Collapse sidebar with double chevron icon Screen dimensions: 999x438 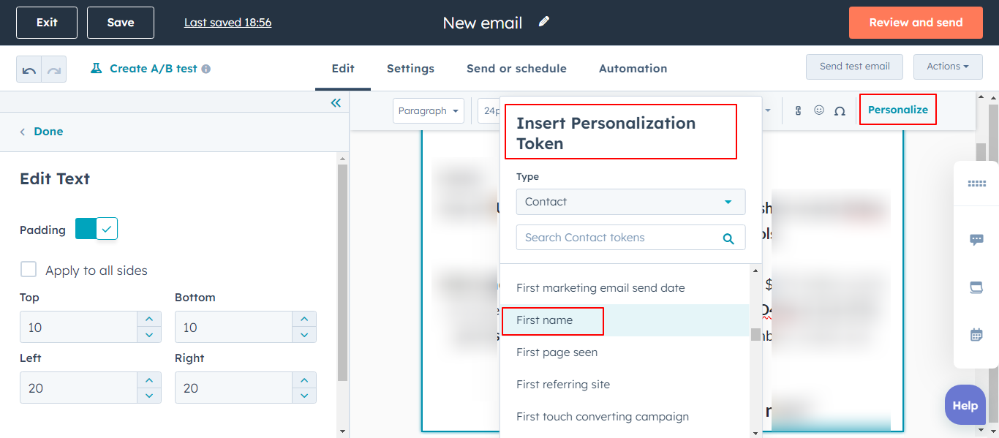tap(336, 103)
